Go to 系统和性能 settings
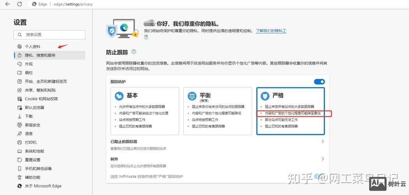 click(x=49, y=151)
